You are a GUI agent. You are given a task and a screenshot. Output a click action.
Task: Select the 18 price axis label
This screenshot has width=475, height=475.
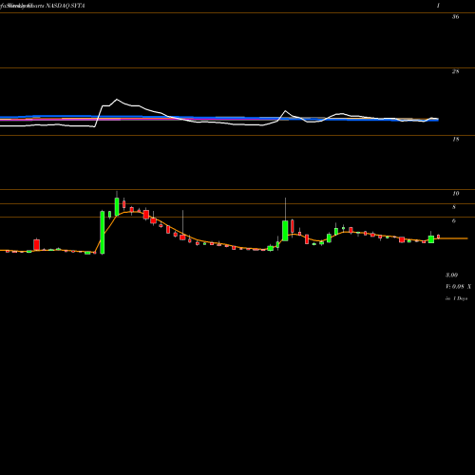455,139
